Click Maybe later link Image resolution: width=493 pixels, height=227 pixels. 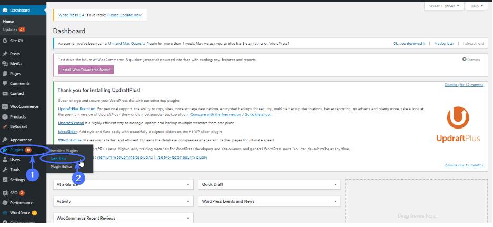click(444, 43)
